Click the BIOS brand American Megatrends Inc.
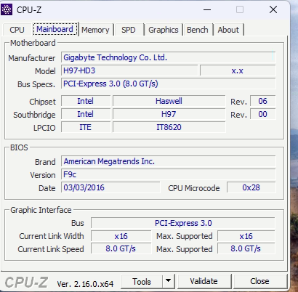This screenshot has height=292, width=298. [168, 161]
